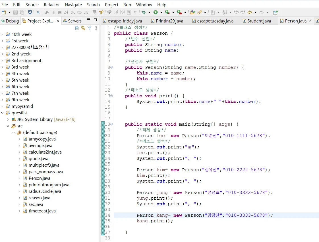Click the Skip All Breakpoints icon
The image size is (319, 242).
point(38,12)
